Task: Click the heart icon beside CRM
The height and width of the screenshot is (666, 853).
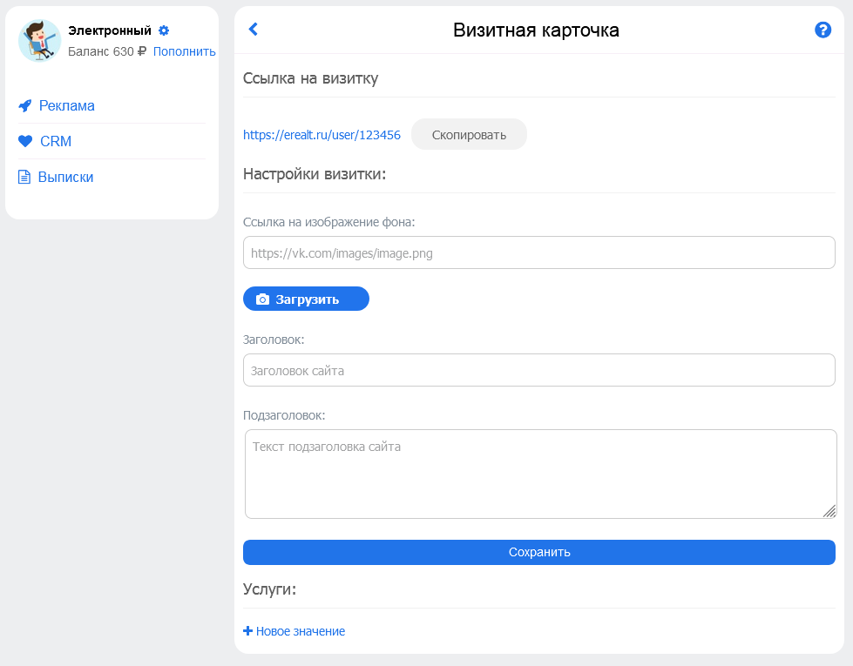Action: [25, 141]
